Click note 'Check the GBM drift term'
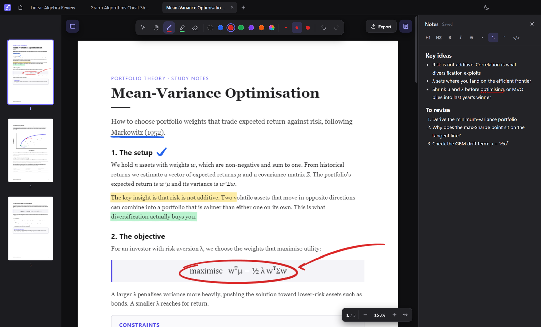541x327 pixels. tap(470, 144)
